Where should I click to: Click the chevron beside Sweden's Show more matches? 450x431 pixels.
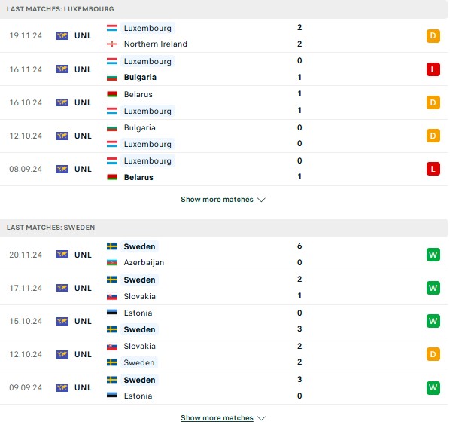pyautogui.click(x=261, y=418)
